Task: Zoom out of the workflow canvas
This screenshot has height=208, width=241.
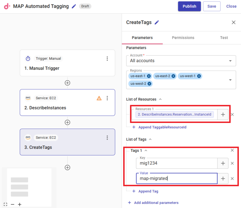Action: (13, 204)
